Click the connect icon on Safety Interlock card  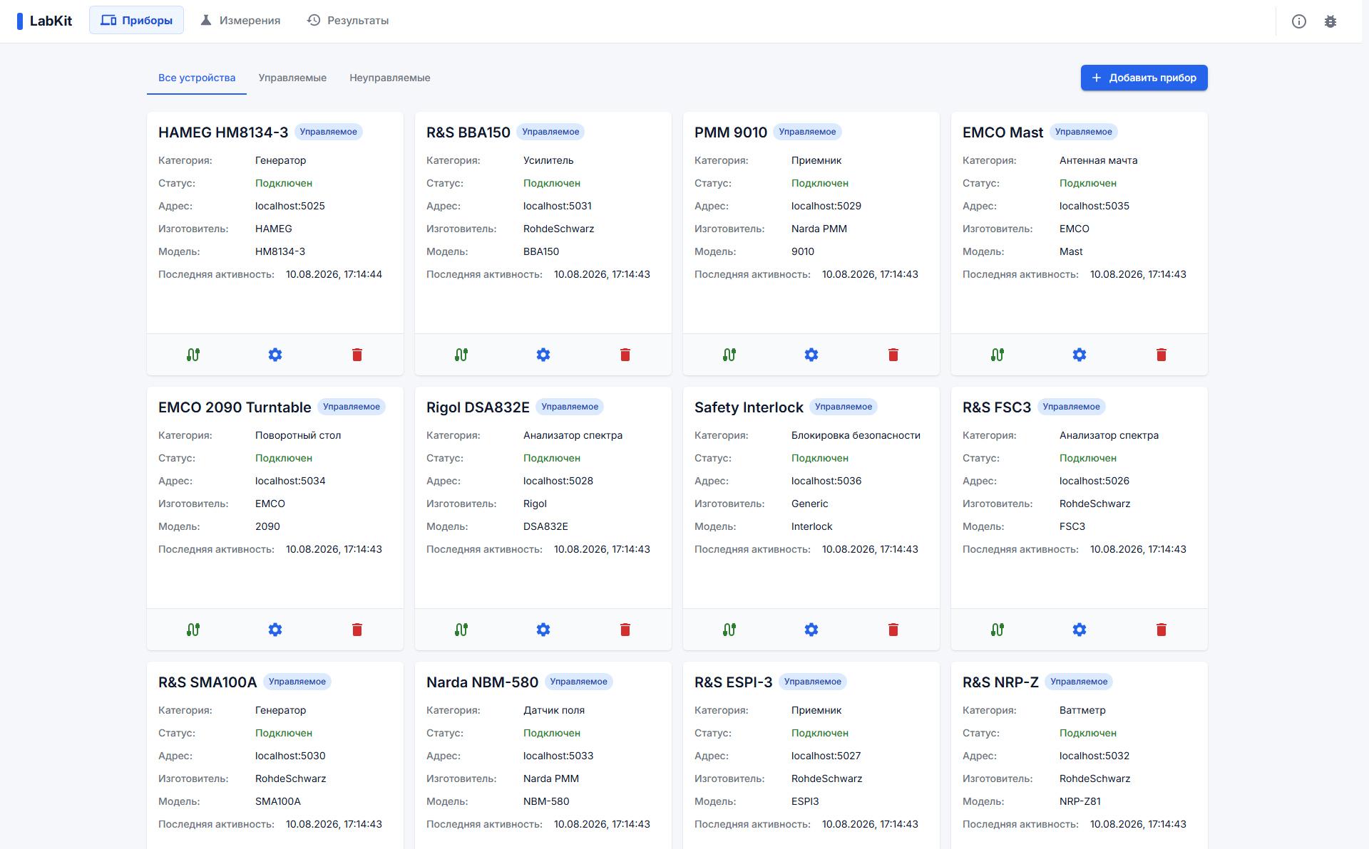tap(729, 630)
